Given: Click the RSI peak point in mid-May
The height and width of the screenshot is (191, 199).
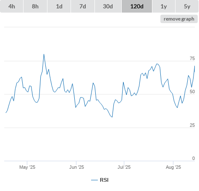Looking at the screenshot, I should [x=44, y=54].
